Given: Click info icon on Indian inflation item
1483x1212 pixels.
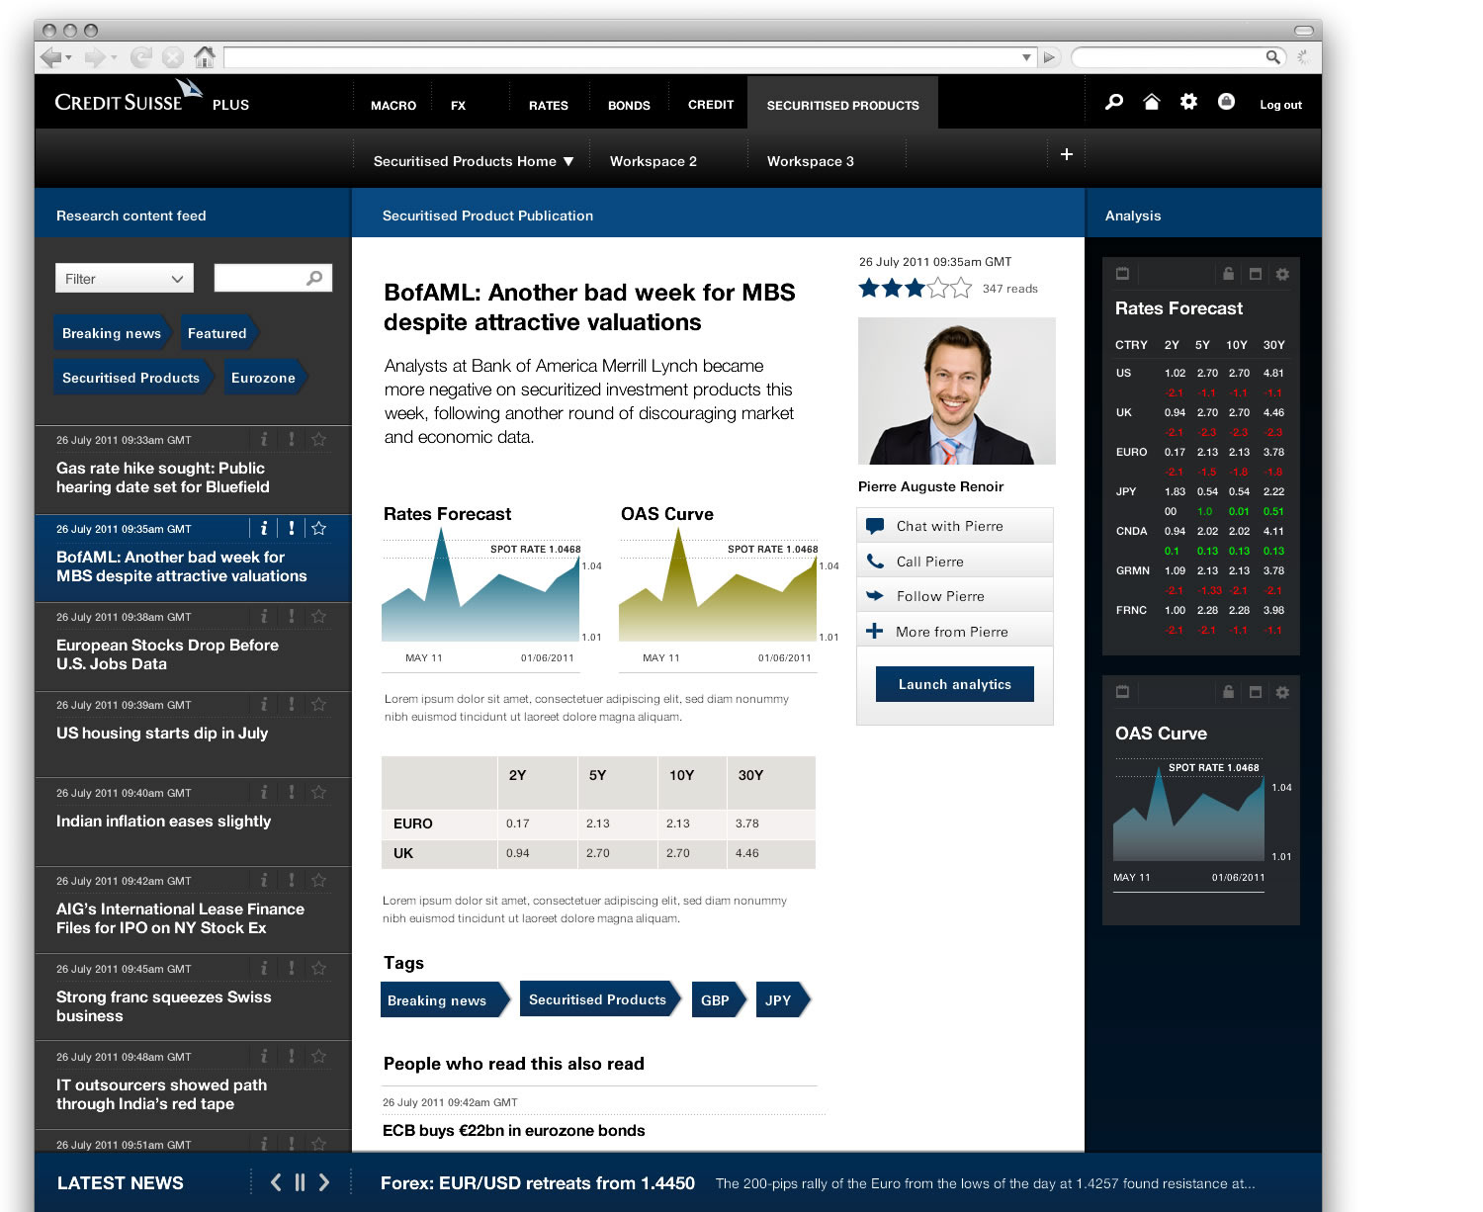Looking at the screenshot, I should click(x=264, y=792).
